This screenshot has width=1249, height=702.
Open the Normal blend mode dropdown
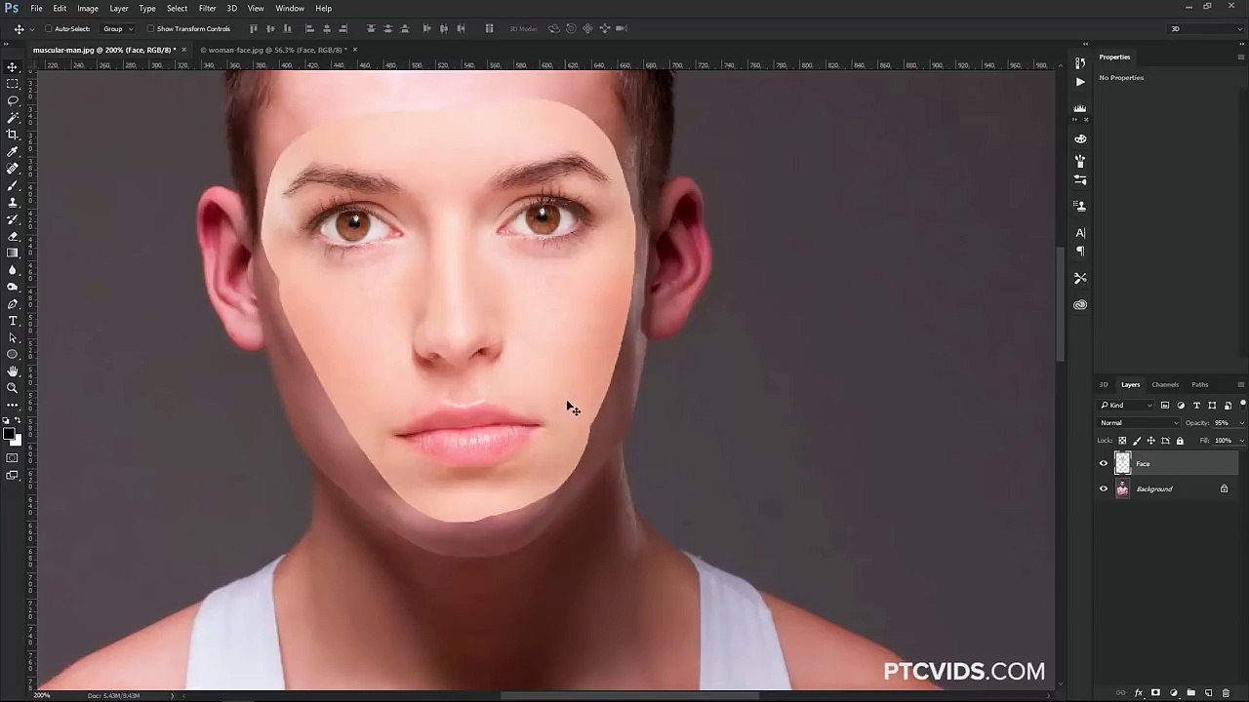[1139, 423]
